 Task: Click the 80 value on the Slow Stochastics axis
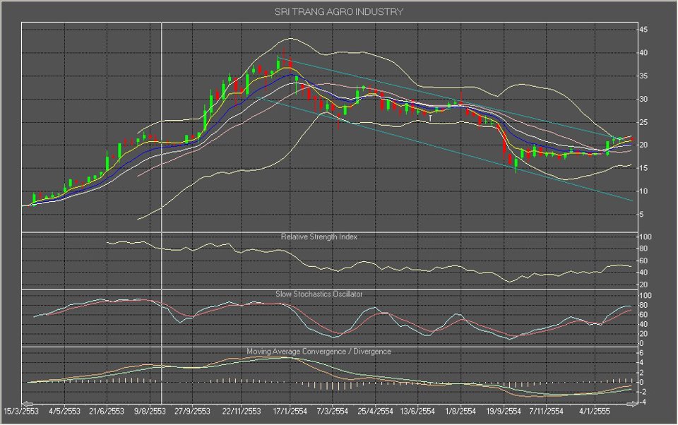click(643, 305)
